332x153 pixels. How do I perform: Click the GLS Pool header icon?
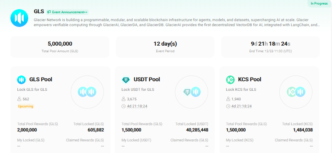point(21,80)
